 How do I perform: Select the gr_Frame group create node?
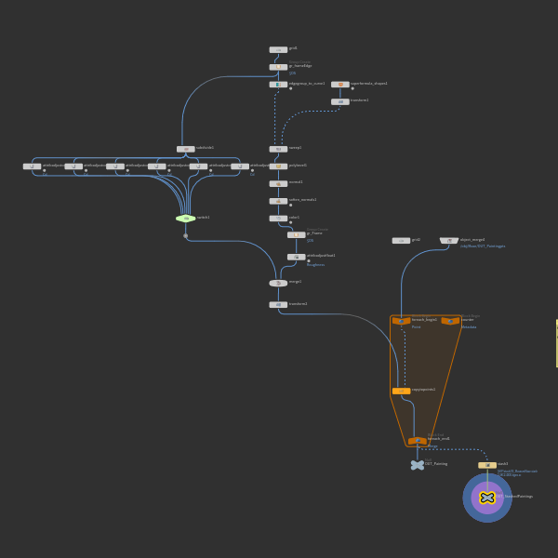click(x=296, y=235)
